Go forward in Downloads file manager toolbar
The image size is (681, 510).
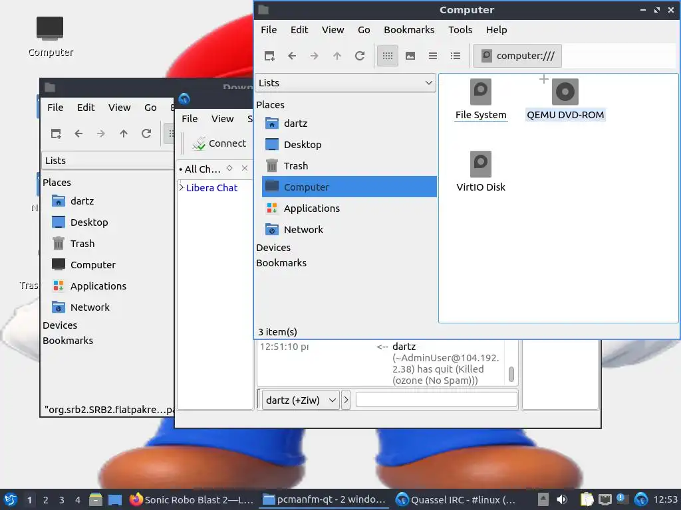click(101, 133)
